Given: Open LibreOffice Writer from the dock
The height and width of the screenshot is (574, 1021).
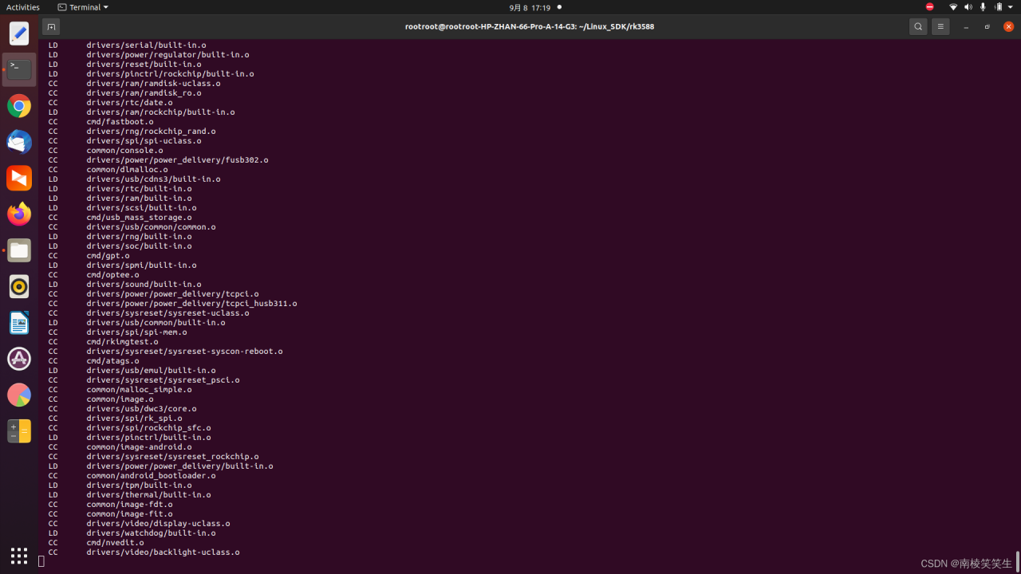Looking at the screenshot, I should coord(19,323).
